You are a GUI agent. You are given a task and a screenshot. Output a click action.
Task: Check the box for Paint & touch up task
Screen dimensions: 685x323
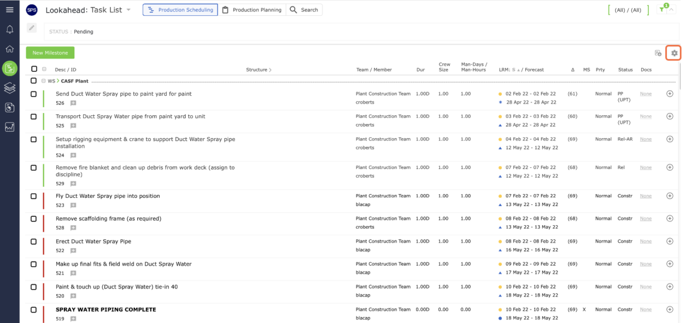[33, 287]
